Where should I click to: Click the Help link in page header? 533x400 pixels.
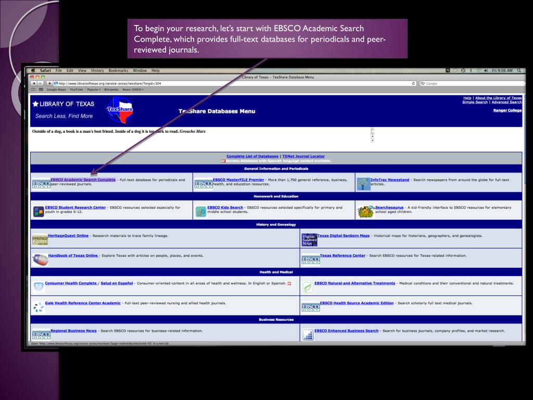(467, 98)
